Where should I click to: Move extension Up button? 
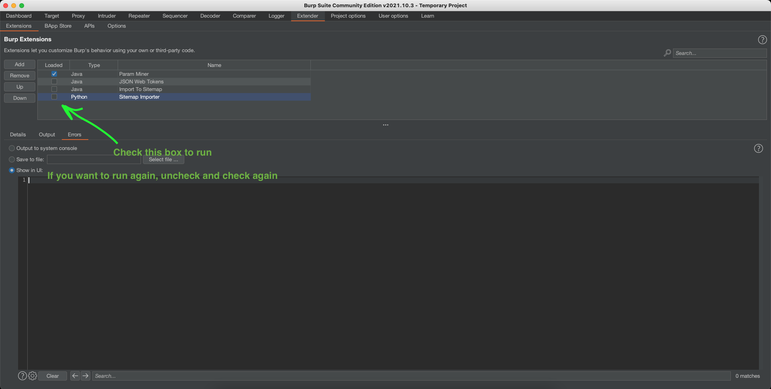[x=20, y=87]
